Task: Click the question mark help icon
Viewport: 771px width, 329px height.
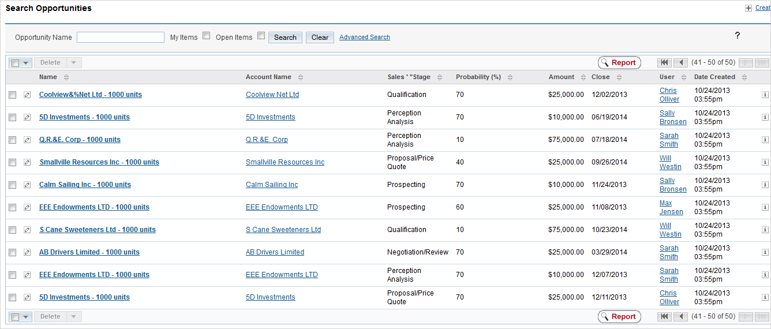Action: coord(737,36)
